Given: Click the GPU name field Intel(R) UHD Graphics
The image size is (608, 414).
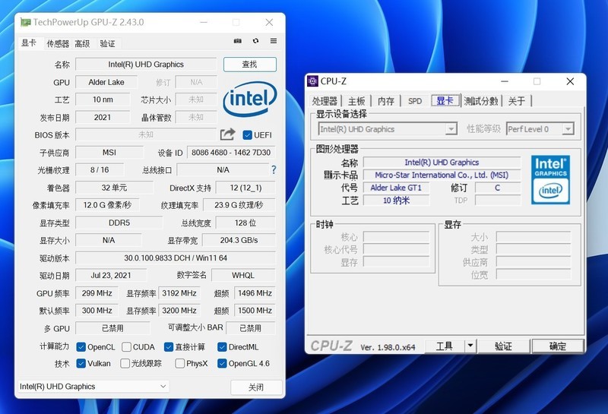Looking at the screenshot, I should pos(146,65).
